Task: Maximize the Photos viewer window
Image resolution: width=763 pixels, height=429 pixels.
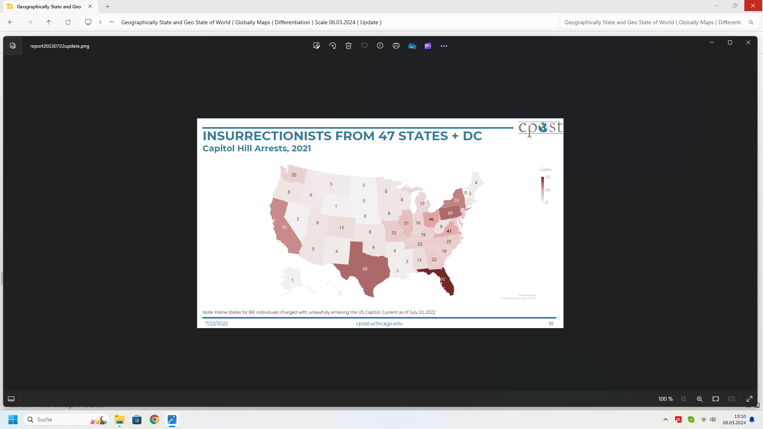Action: click(730, 43)
